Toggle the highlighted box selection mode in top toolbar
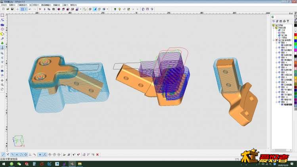The width and height of the screenshot is (297, 167). click(23, 9)
